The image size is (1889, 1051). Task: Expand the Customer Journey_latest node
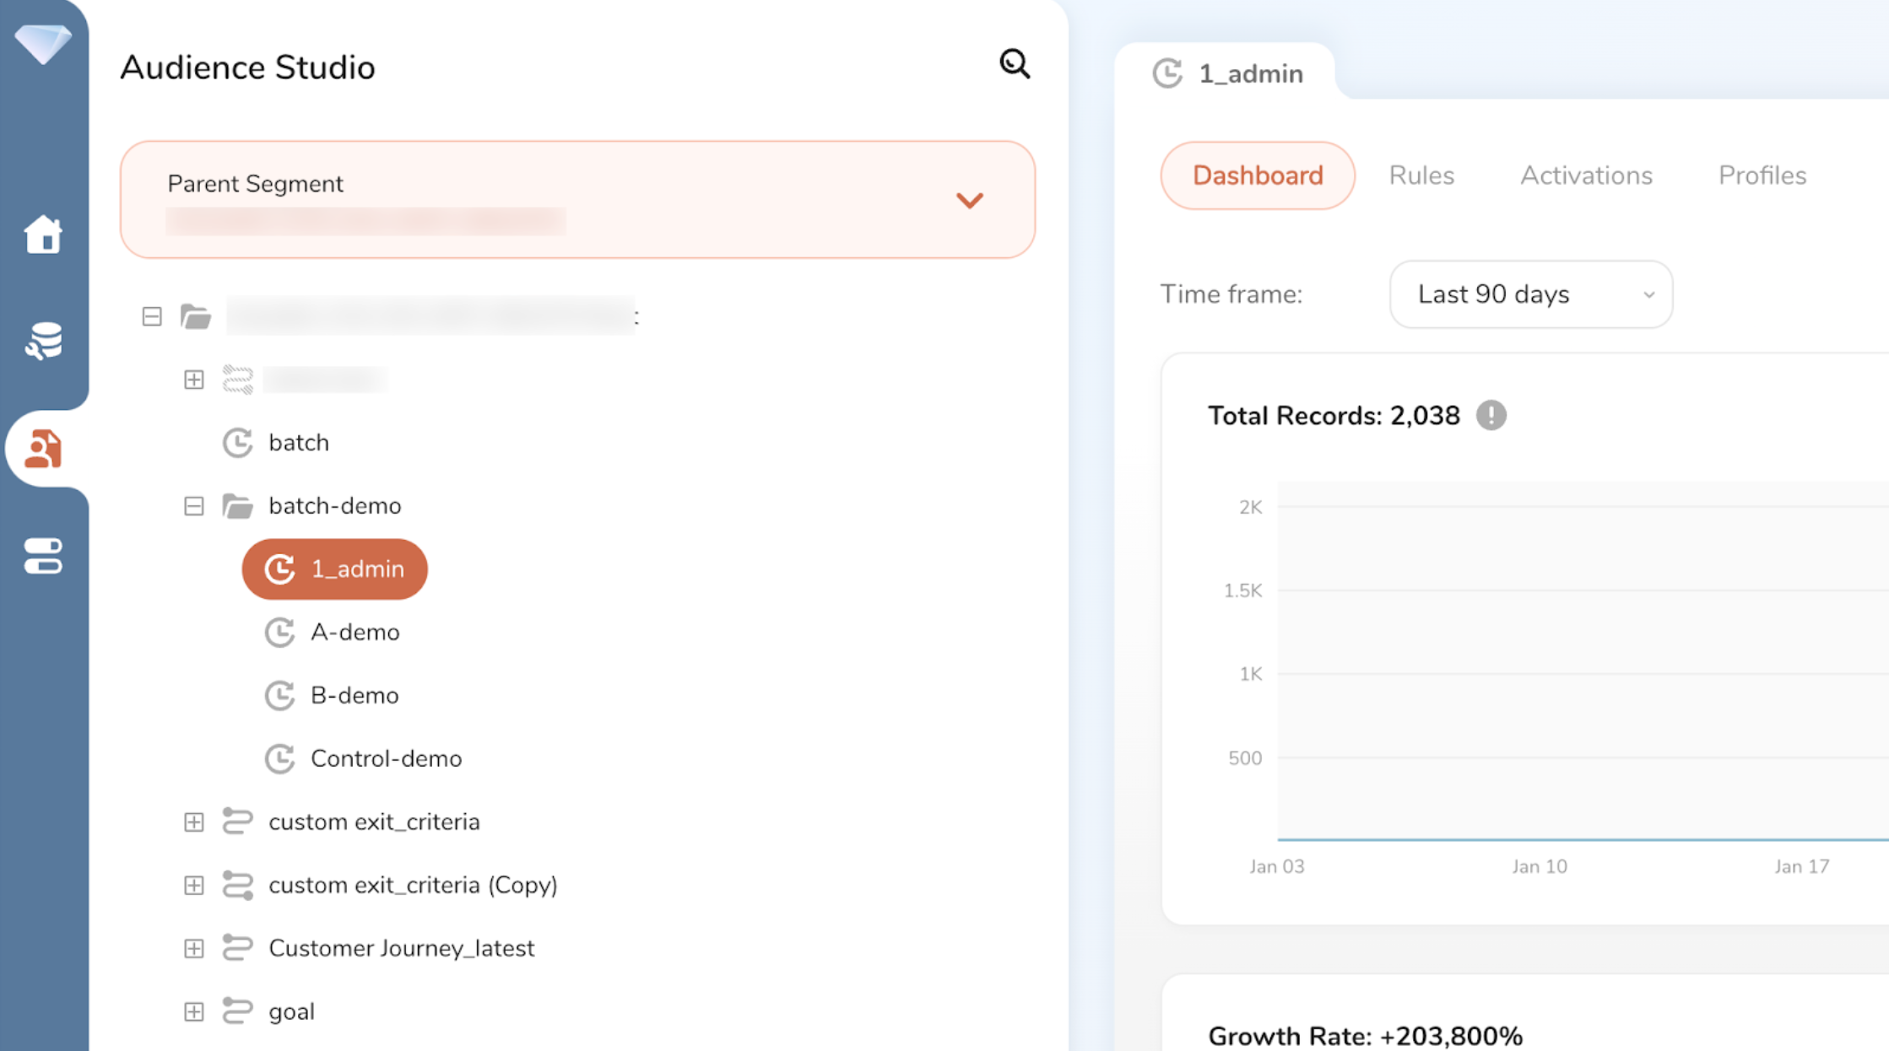click(x=194, y=948)
